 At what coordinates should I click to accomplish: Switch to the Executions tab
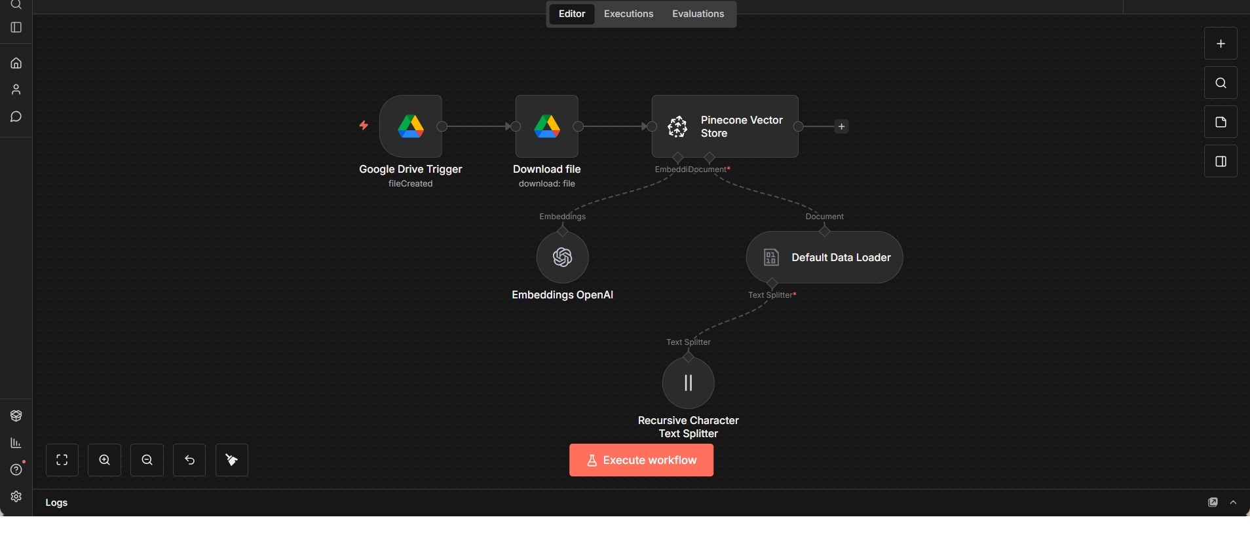click(x=628, y=14)
